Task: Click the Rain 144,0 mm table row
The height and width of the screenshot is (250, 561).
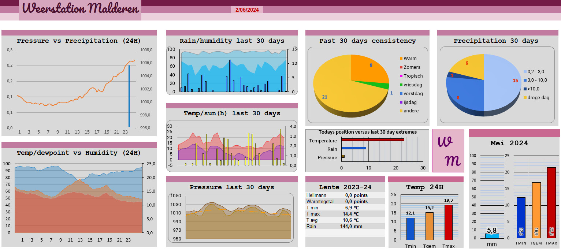Action: click(x=345, y=227)
